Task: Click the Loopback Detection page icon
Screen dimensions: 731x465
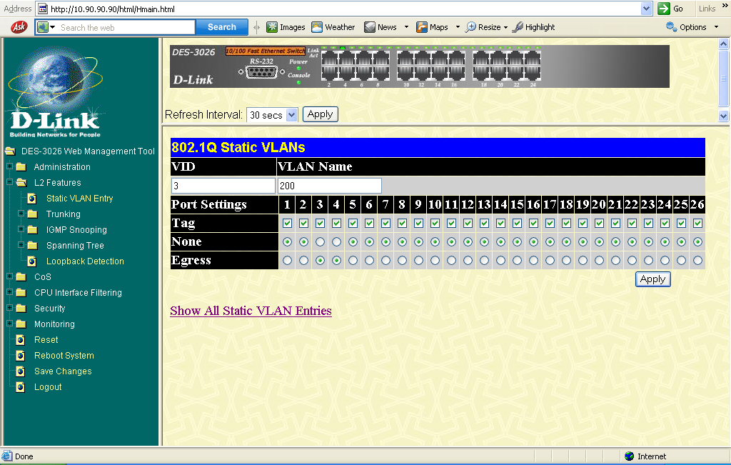Action: tap(31, 261)
